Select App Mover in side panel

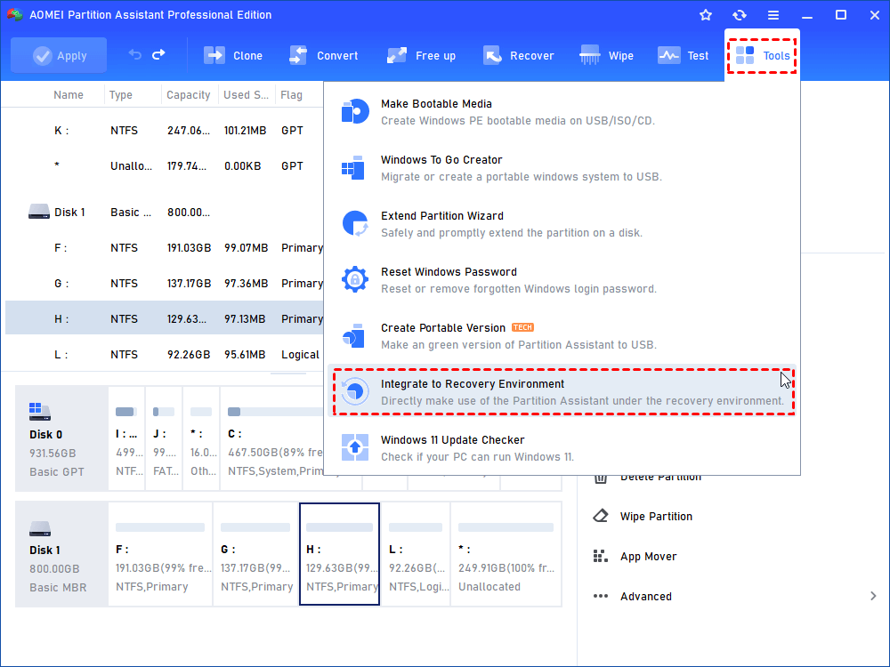[648, 557]
